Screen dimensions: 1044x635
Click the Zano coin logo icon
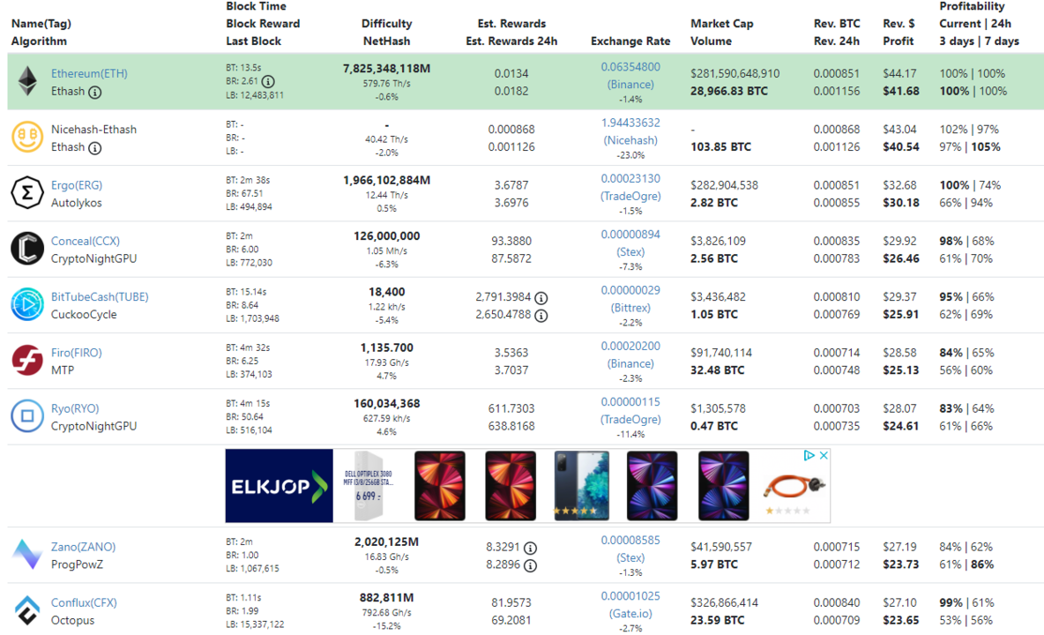pyautogui.click(x=27, y=554)
